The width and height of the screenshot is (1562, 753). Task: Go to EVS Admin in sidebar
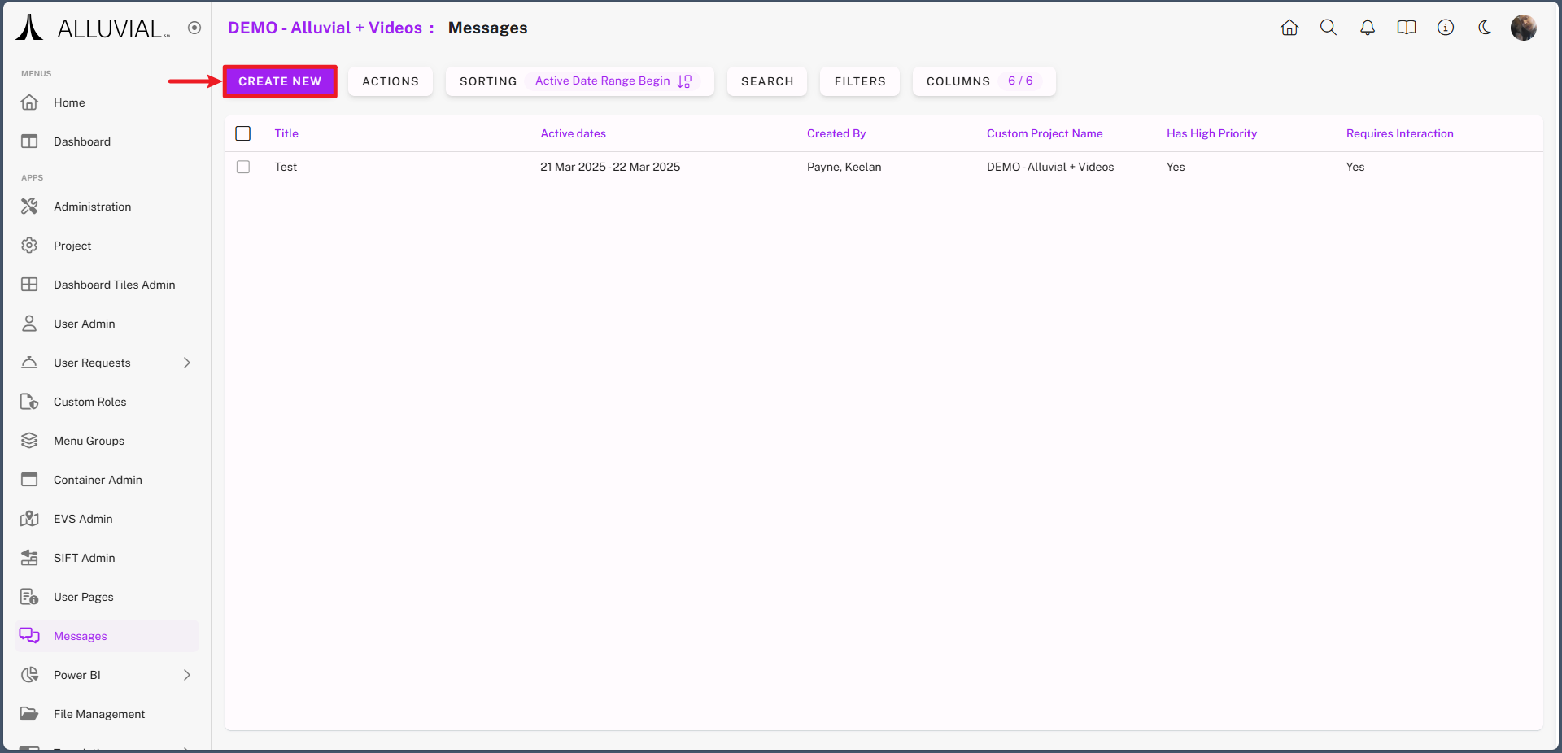click(x=83, y=519)
